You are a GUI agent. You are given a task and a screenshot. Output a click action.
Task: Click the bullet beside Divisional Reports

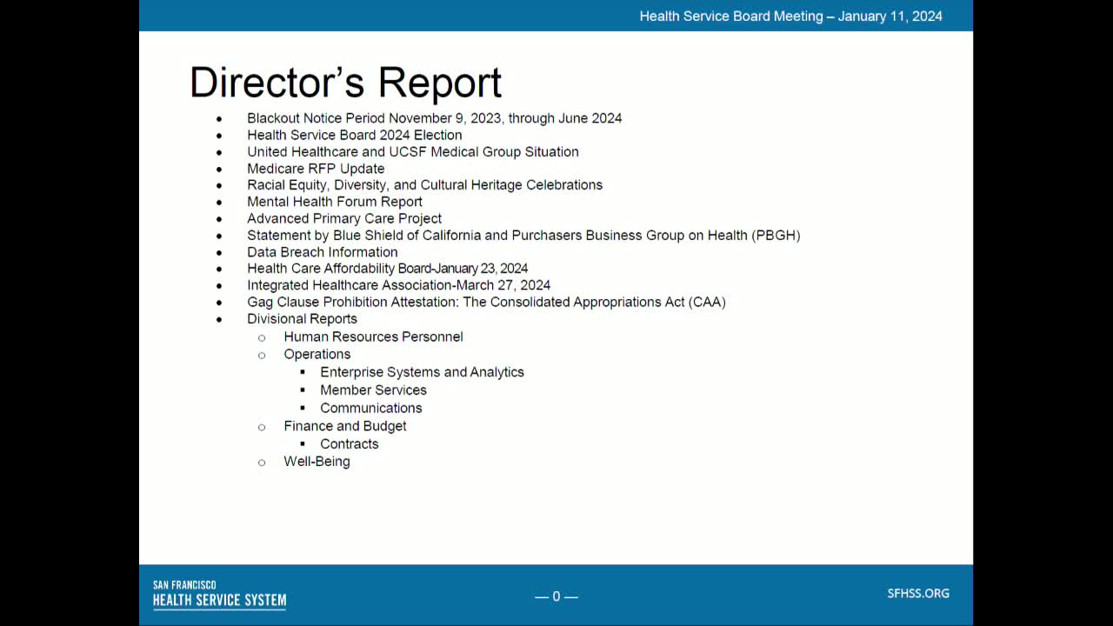pos(219,319)
